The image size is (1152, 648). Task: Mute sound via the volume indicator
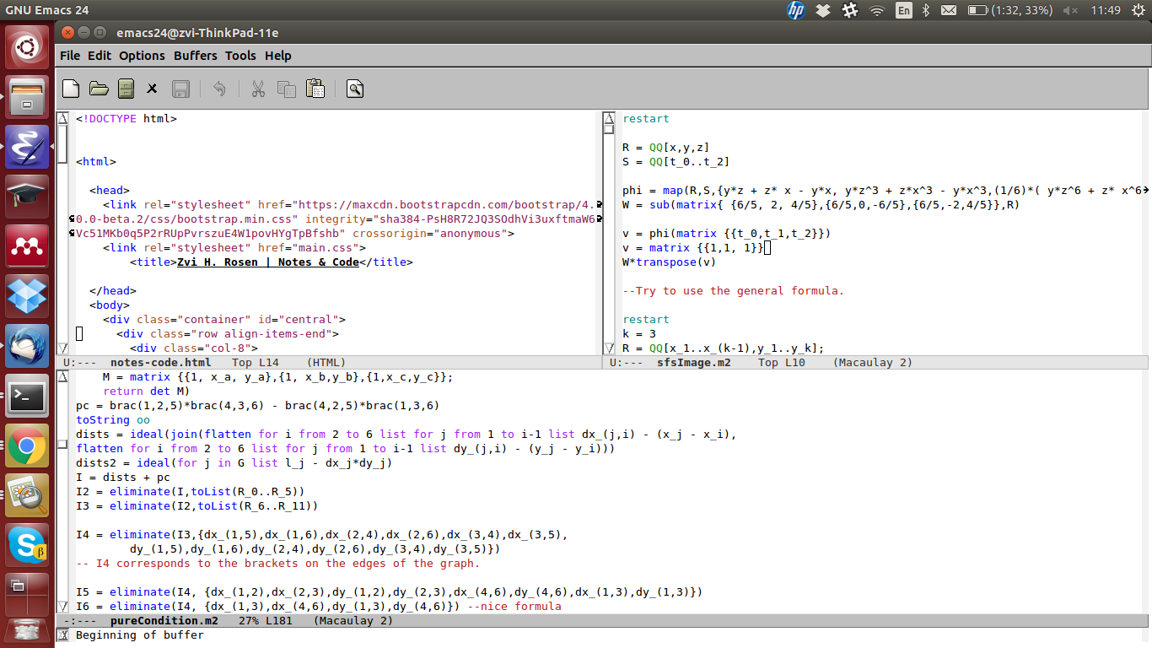click(x=1072, y=10)
